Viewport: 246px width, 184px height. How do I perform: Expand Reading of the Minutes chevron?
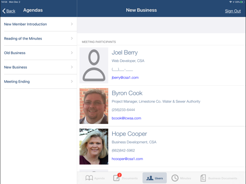(x=72, y=39)
